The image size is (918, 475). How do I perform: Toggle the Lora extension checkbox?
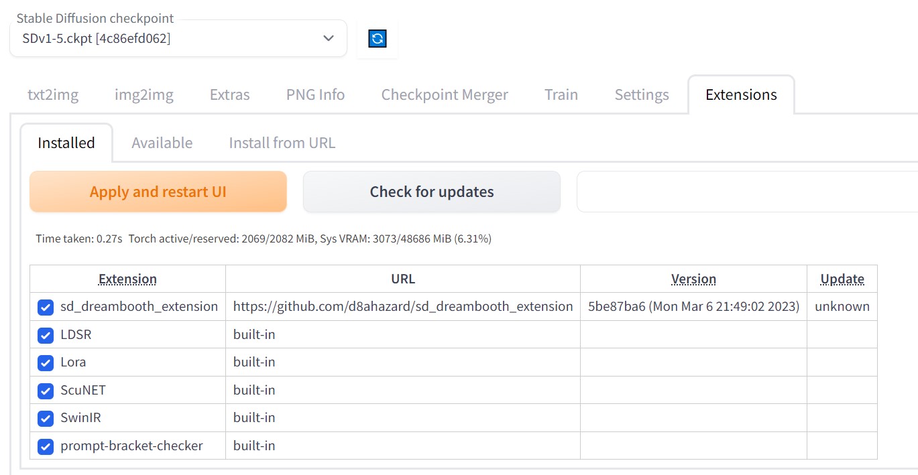[x=46, y=362]
